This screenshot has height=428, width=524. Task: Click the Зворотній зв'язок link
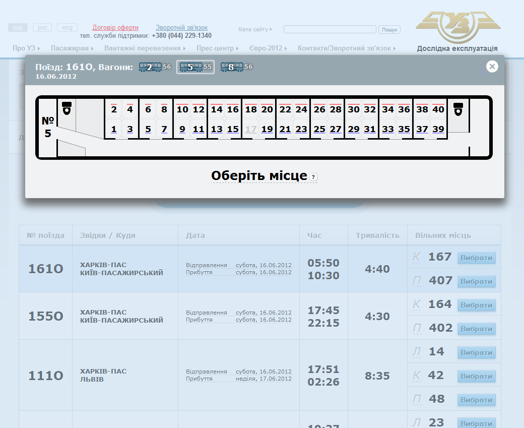coord(181,28)
